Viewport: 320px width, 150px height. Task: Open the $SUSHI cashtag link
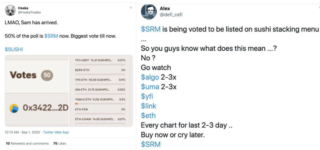[14, 49]
